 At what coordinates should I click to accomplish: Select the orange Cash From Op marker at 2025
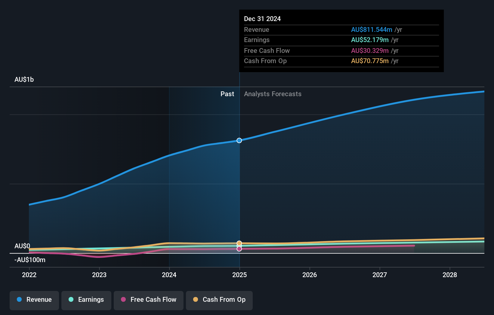click(x=239, y=243)
